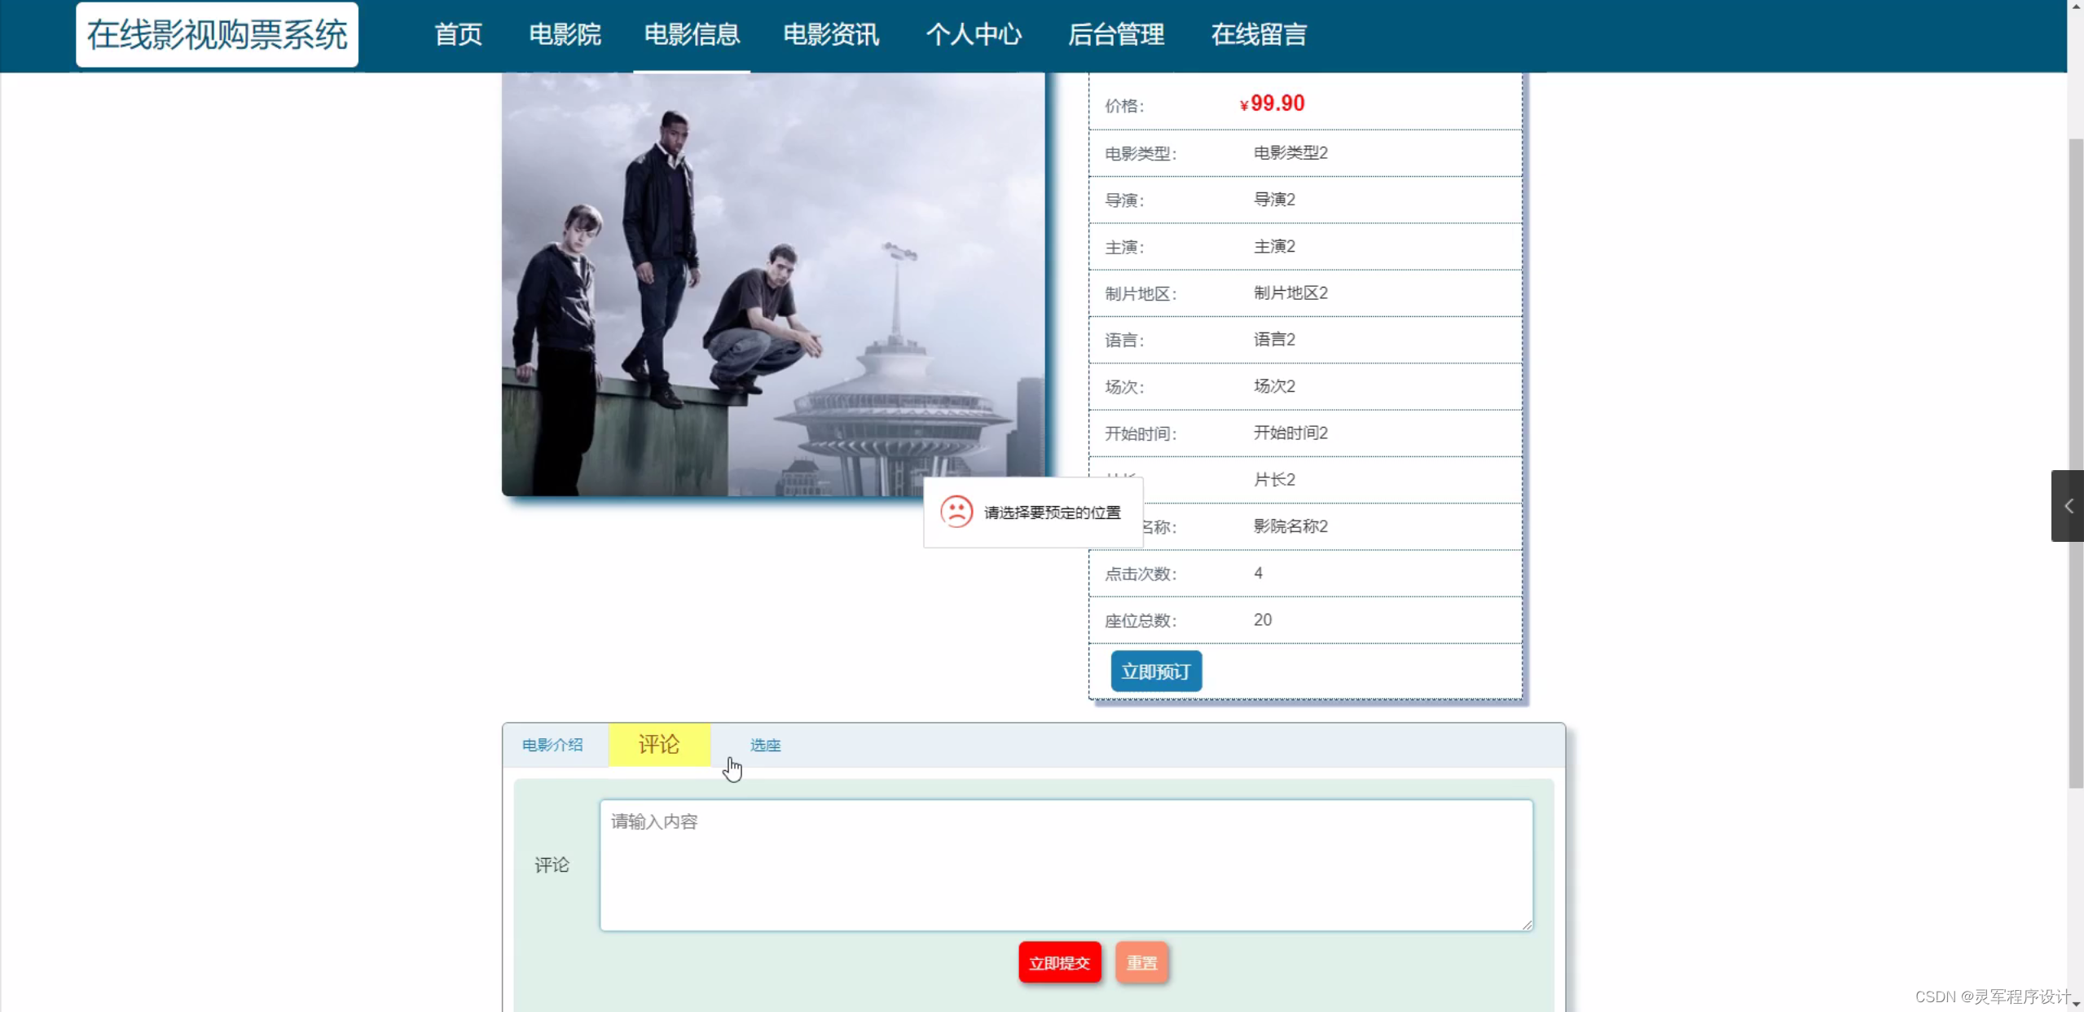Click the movie poster image

point(772,284)
